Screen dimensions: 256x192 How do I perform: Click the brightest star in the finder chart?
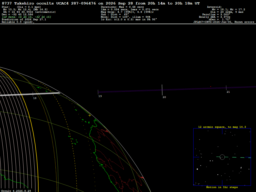(197, 169)
